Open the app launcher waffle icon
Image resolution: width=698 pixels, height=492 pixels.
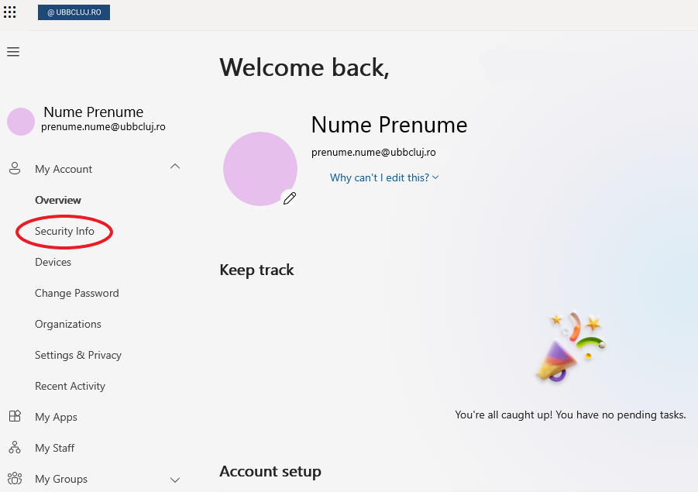click(10, 12)
